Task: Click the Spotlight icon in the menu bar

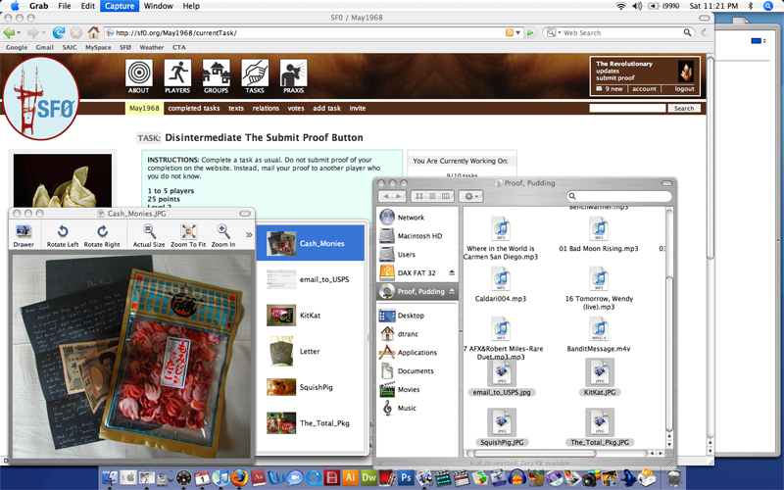Action: (768, 6)
